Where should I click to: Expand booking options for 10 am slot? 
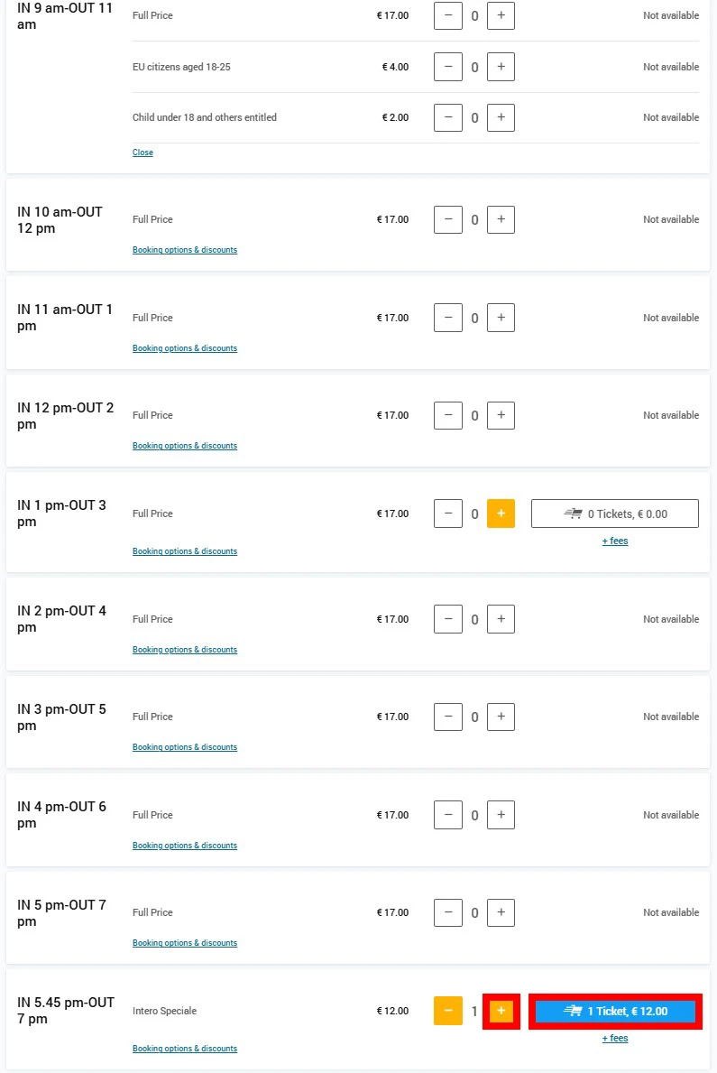pos(185,250)
